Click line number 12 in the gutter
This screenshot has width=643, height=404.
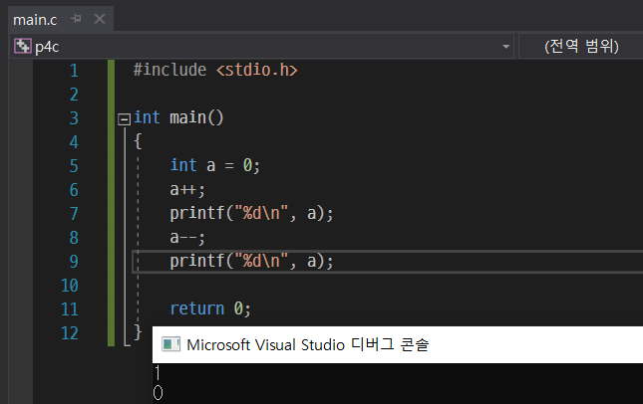[70, 332]
